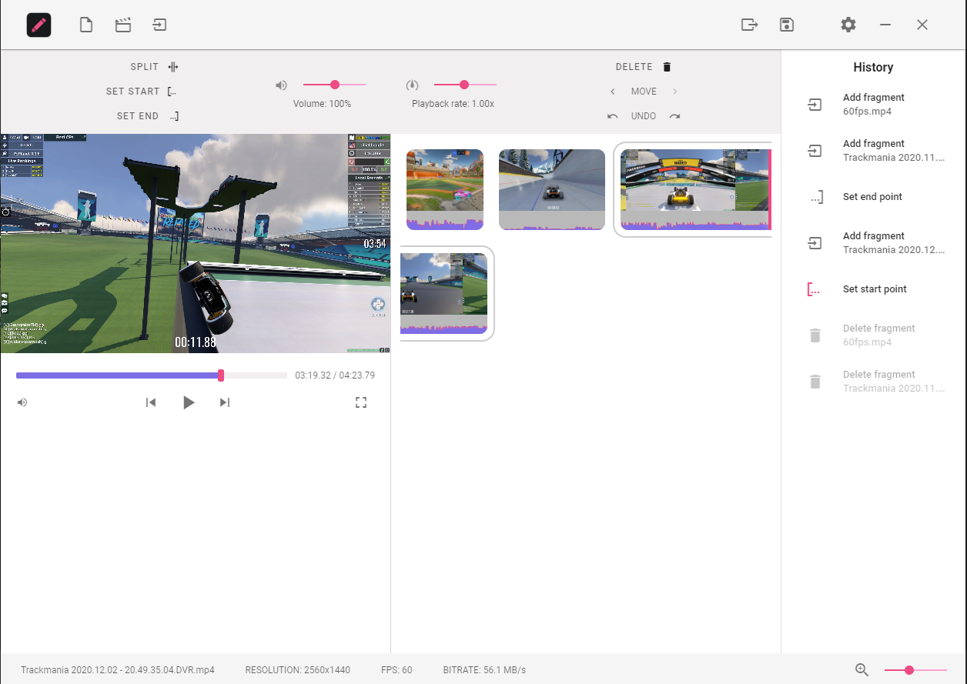Select greyed history entry Delete fragment Trackmania 2020.11
Screen dimensions: 967x684
[x=874, y=382]
